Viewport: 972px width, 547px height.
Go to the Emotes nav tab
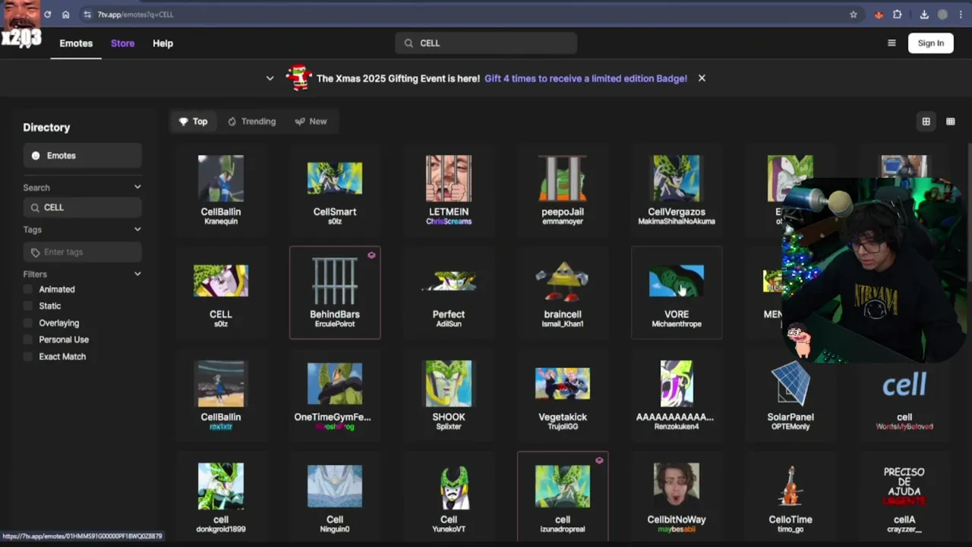(x=76, y=43)
